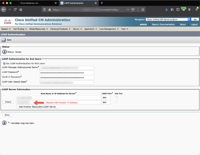The image size is (200, 155).
Task: Expand the Device menu
Action: click(77, 29)
